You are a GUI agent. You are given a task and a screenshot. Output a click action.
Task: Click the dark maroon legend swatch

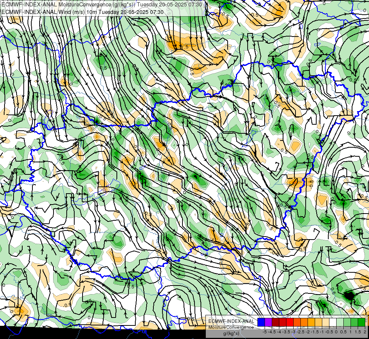(276, 322)
